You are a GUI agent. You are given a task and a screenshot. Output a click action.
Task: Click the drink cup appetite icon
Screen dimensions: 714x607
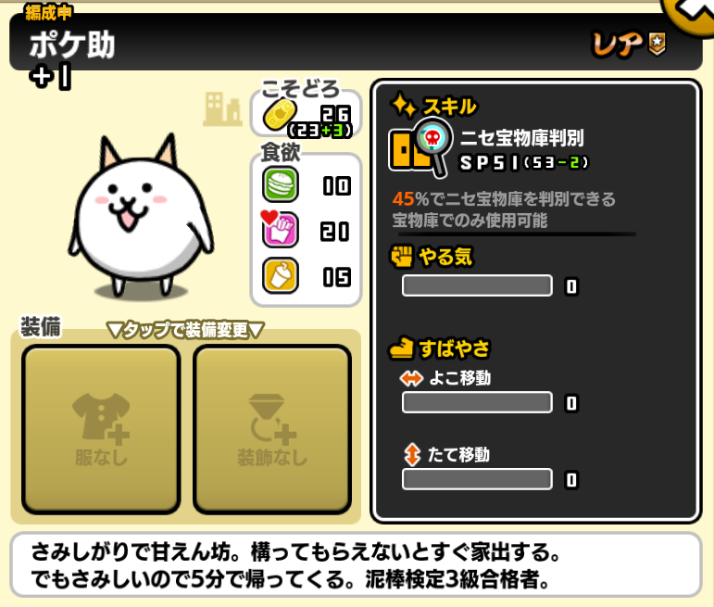click(x=281, y=276)
